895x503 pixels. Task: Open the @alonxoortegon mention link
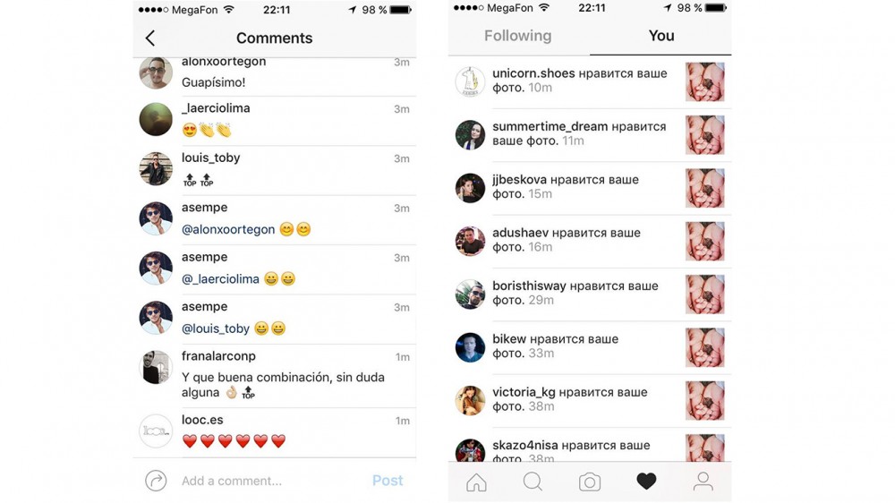point(228,229)
